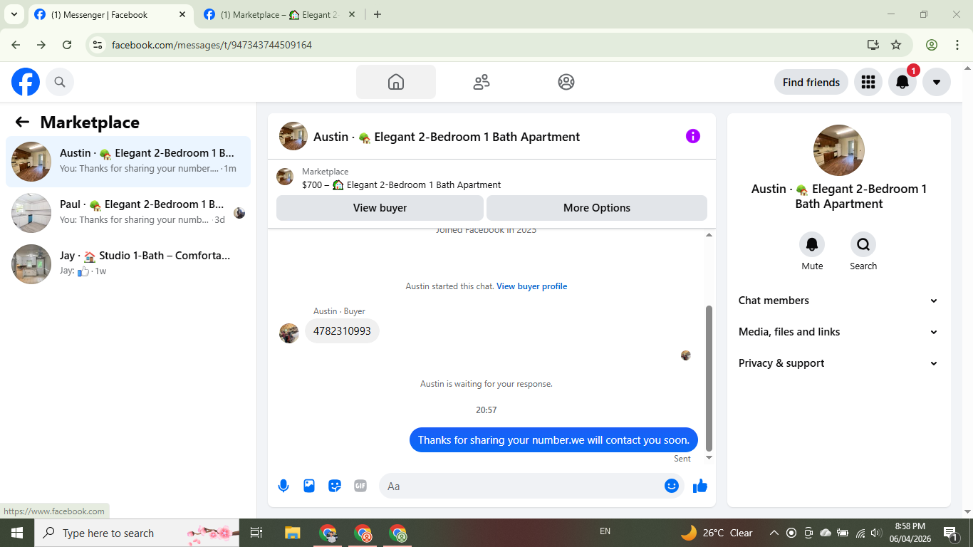Open the tab search dropdown in Chrome
The image size is (973, 547).
tap(14, 14)
